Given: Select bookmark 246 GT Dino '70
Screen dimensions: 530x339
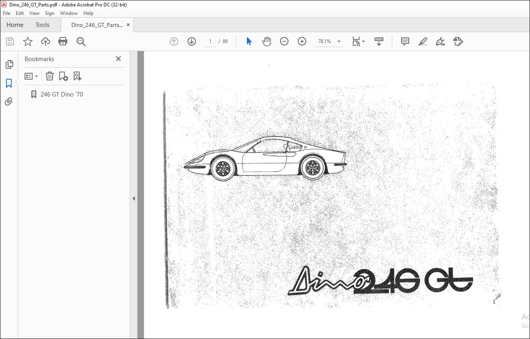Looking at the screenshot, I should (x=62, y=95).
